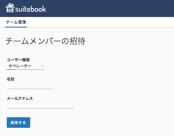The image size is (174, 136).
Task: Open the チーム管理 tab
Action: (16, 22)
